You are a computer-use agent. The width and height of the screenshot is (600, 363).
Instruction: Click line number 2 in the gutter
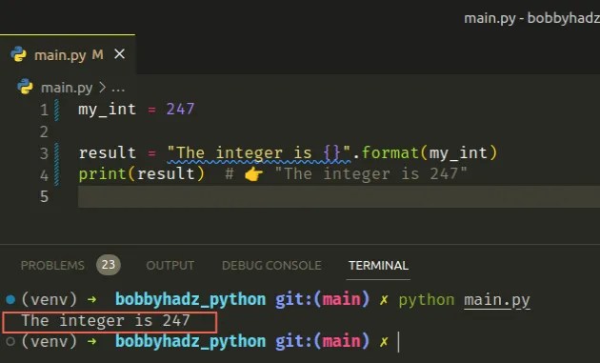point(45,131)
